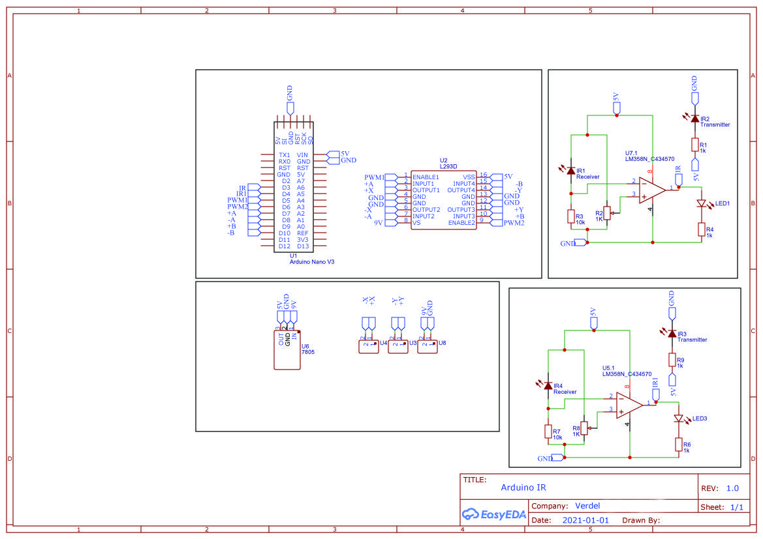
Task: Click the "VS" pin label on L293D
Action: [x=416, y=223]
